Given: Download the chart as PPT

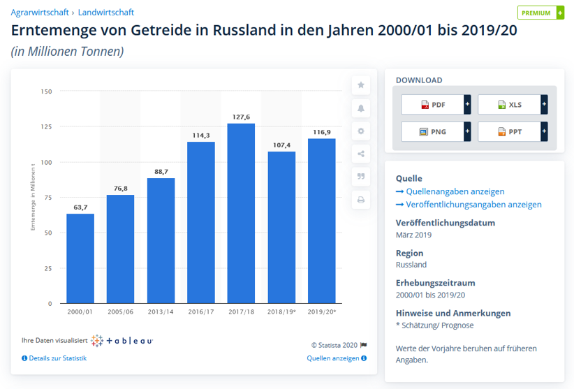Looking at the screenshot, I should [510, 132].
